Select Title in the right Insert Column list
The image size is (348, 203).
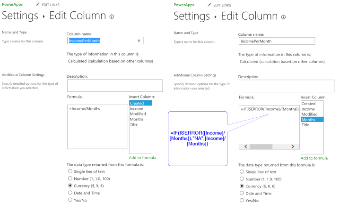click(x=305, y=125)
